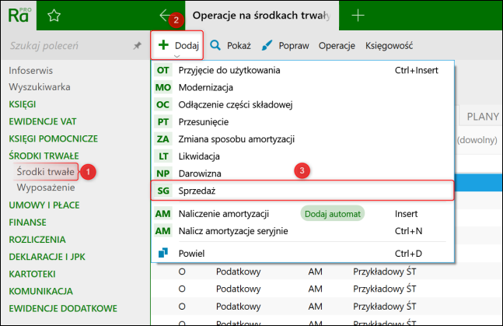Click the magnifier Pokaż toolbar icon
The height and width of the screenshot is (326, 503).
pos(215,45)
